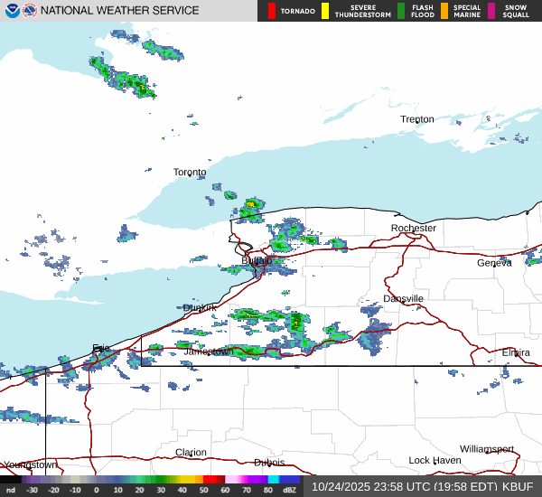Click the National Weather Service emblem

[28, 11]
